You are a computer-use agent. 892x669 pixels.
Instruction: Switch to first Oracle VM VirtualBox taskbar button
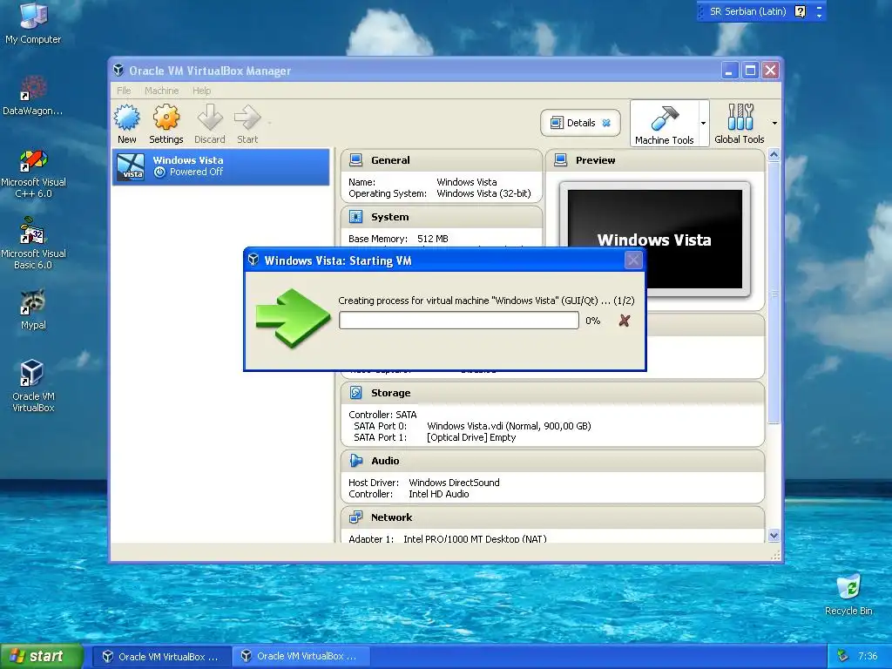(x=161, y=657)
